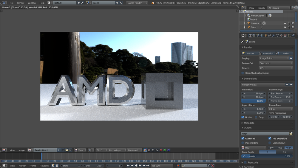Enable the Cache Result checkbox
The width and height of the screenshot is (298, 168).
click(270, 143)
